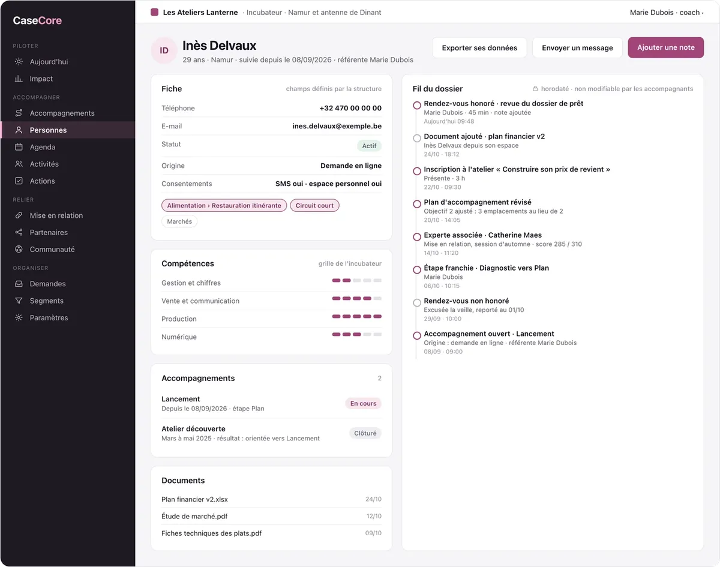This screenshot has width=720, height=567.
Task: Click the Communauté globe icon
Action: (x=19, y=249)
